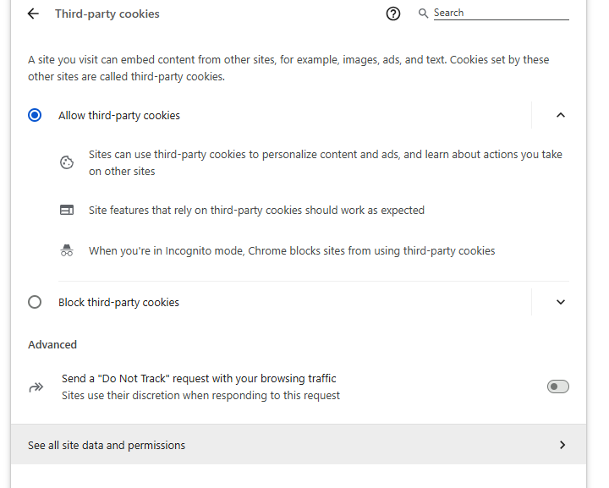The width and height of the screenshot is (609, 488).
Task: Select the Allow third-party cookies radio button
Action: pos(35,115)
